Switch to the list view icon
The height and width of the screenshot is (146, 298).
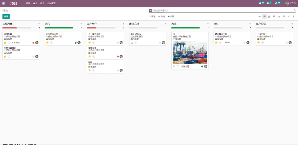tap(260, 16)
